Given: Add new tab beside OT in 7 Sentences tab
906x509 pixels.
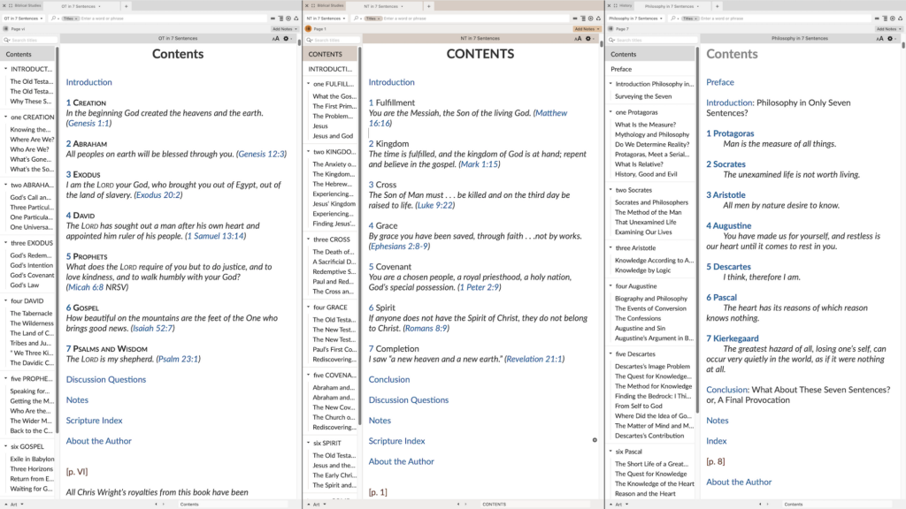Looking at the screenshot, I should 126,6.
